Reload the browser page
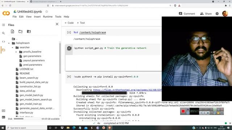 [x=10, y=6]
